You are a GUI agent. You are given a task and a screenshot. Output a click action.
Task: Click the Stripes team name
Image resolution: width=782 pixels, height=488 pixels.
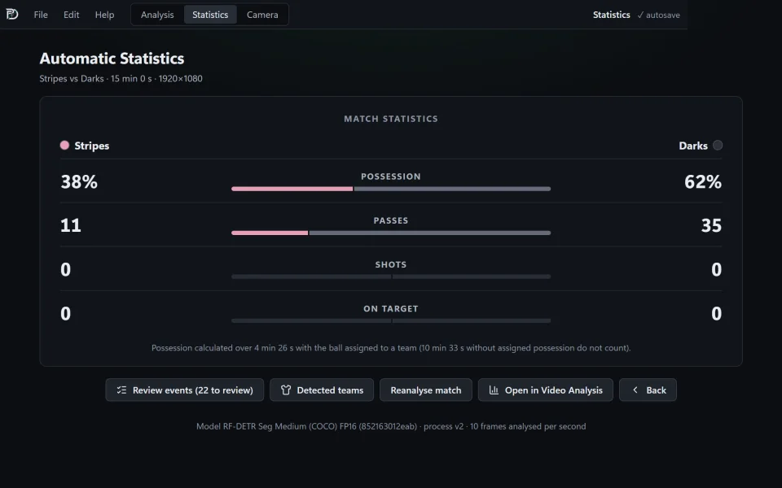(x=92, y=146)
